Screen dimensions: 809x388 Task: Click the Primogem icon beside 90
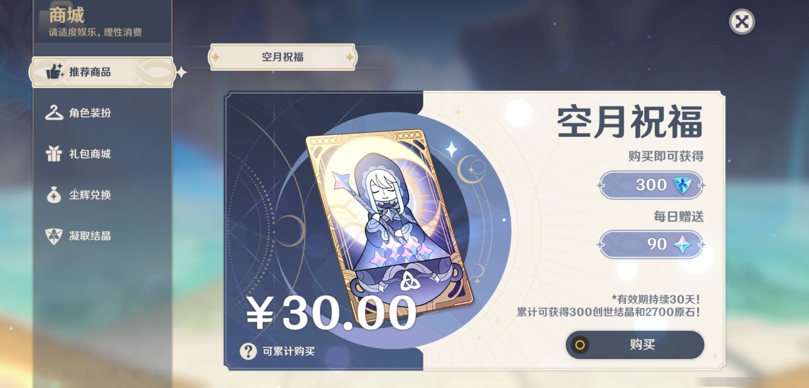(x=682, y=245)
